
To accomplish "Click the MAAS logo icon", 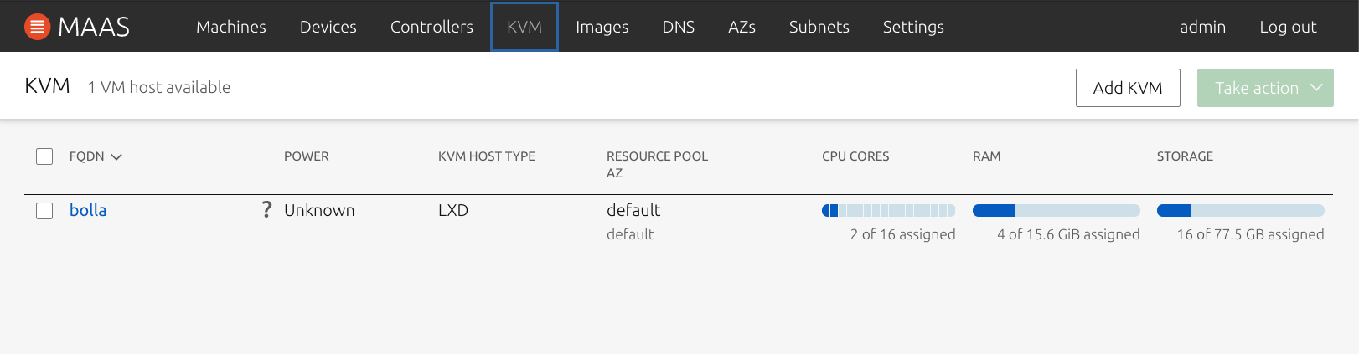I will [37, 27].
